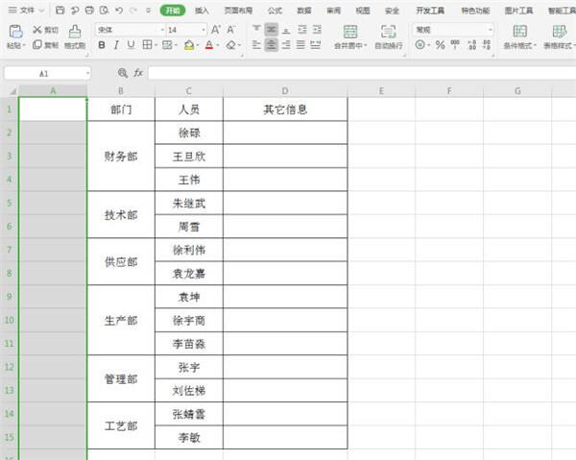Click the decrease decimal places icon
Image resolution: width=576 pixels, height=460 pixels.
[x=487, y=45]
